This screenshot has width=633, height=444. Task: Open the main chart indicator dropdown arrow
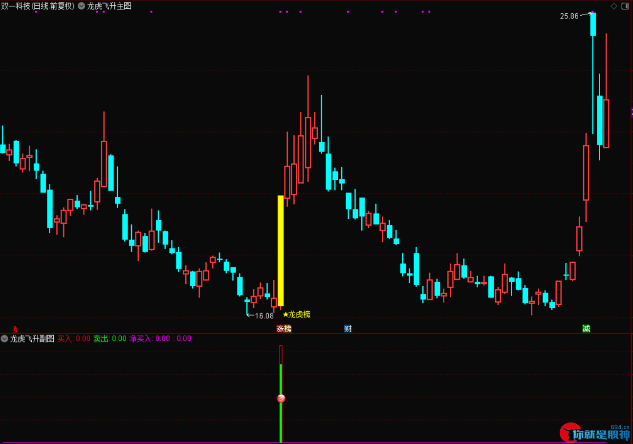pos(82,6)
